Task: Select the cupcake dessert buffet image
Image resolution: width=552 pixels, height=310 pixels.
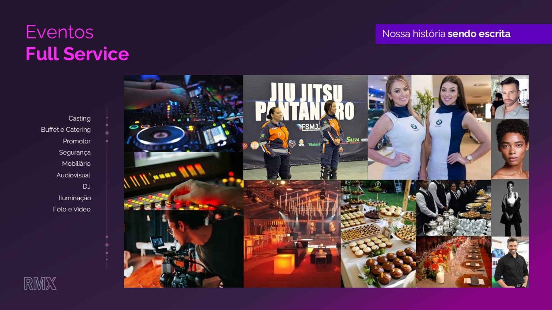Action: (x=378, y=234)
